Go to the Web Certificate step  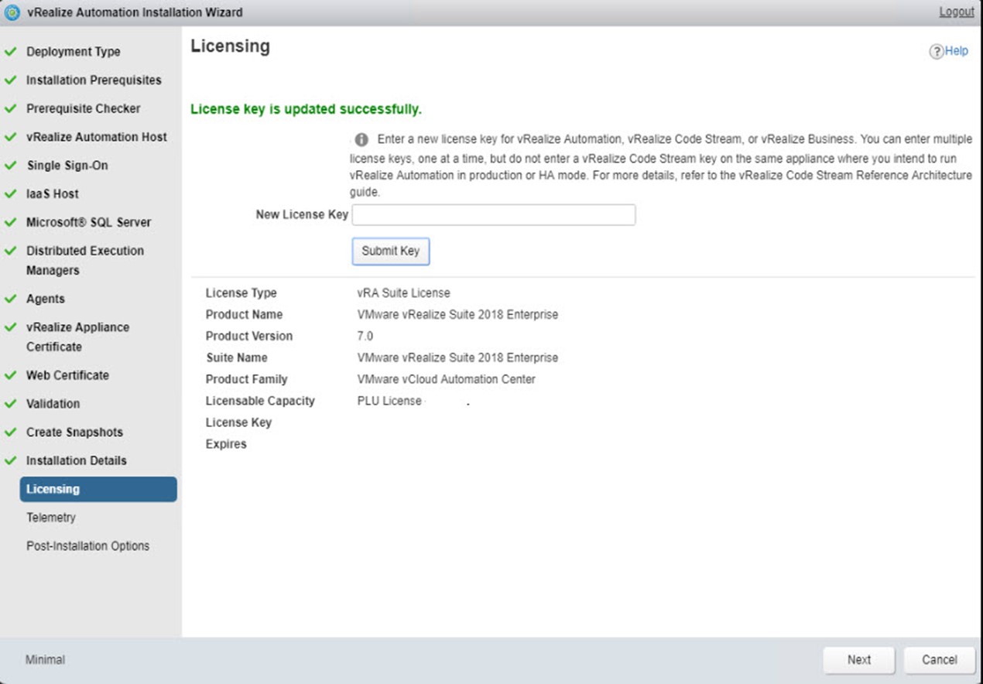tap(67, 375)
